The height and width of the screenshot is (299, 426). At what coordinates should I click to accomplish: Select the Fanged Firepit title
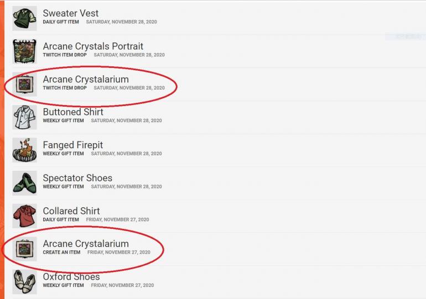tap(73, 145)
